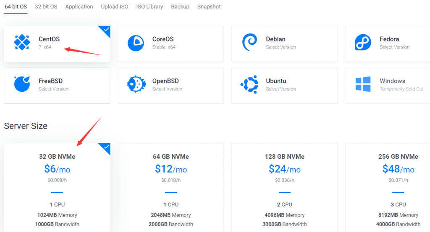Select the 32 GB NVMe plan title
This screenshot has height=232, width=430.
(x=57, y=157)
